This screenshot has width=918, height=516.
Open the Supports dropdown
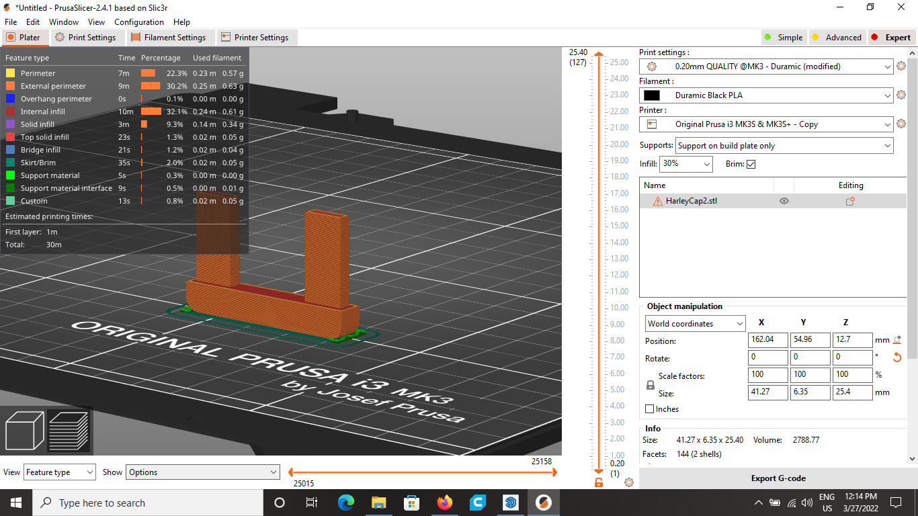[x=784, y=145]
